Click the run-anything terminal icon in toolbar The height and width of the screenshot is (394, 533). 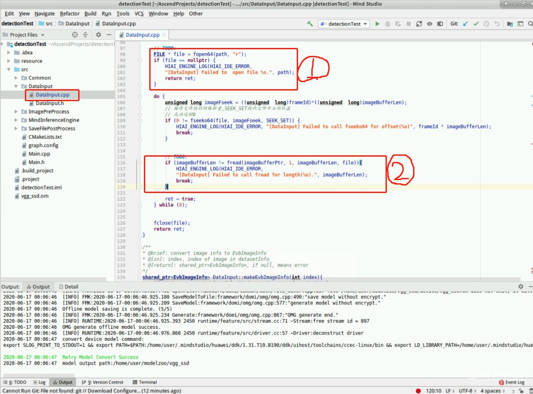coord(520,24)
